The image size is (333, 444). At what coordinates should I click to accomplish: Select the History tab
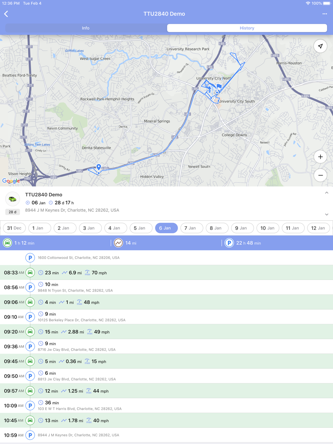click(x=247, y=28)
